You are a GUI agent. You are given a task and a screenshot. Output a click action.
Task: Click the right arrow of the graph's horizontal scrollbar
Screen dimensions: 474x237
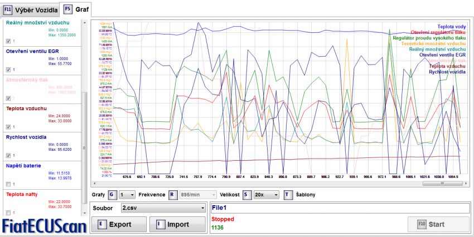(x=467, y=182)
